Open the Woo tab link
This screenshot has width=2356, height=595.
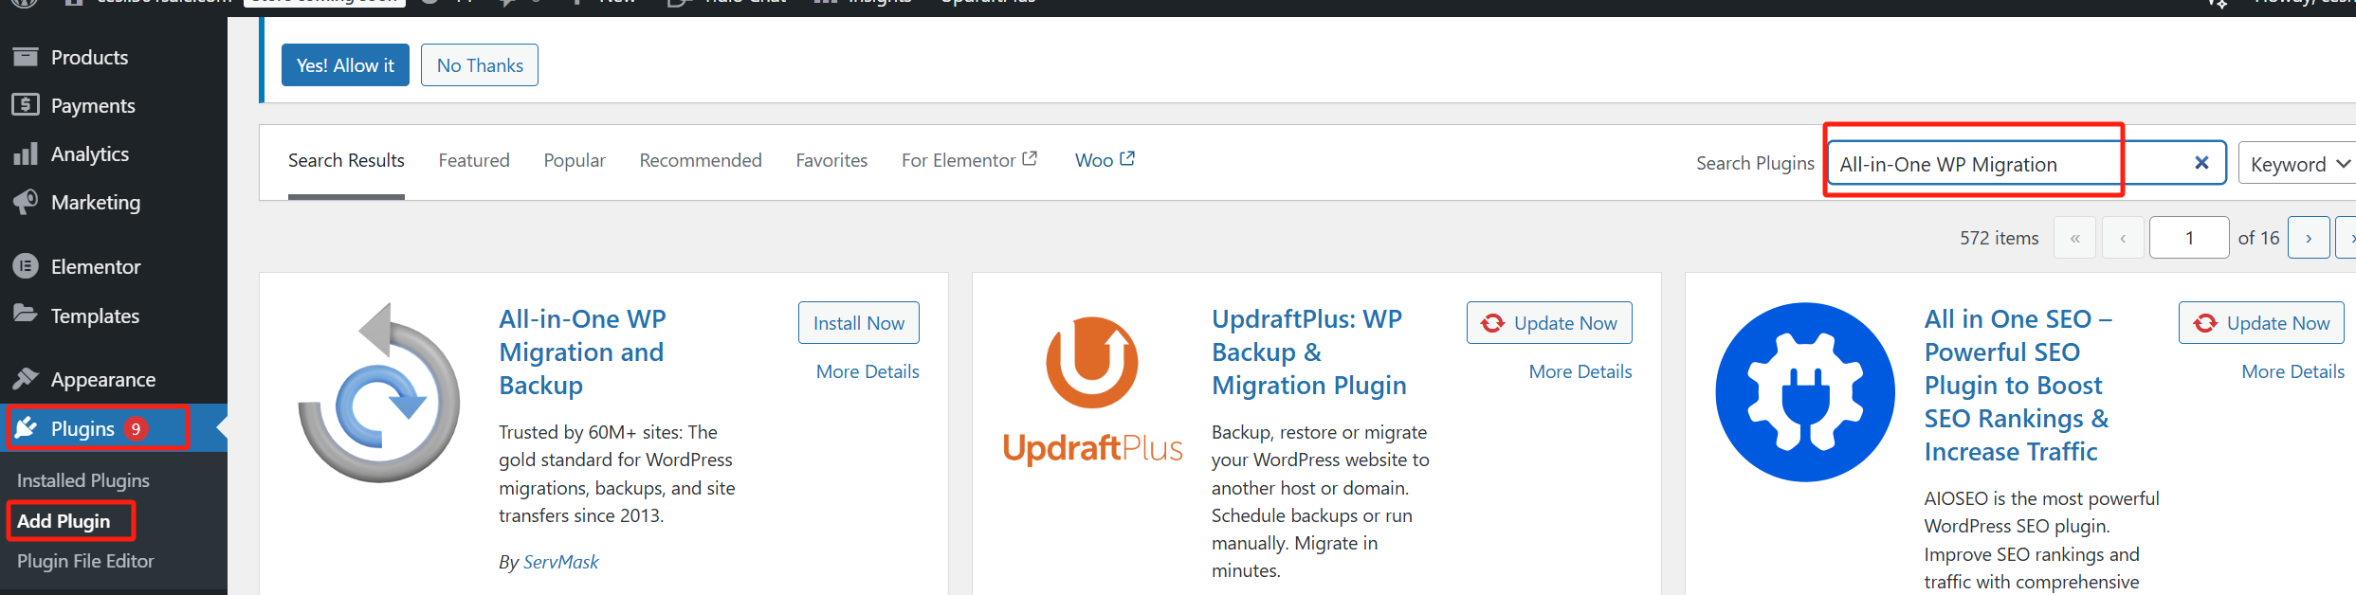tap(1105, 160)
